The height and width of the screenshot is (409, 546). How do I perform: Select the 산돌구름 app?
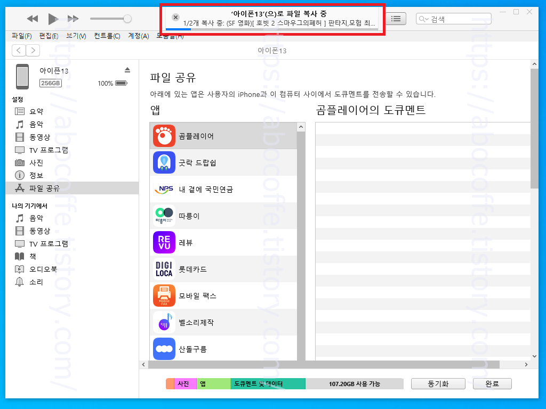pyautogui.click(x=223, y=348)
